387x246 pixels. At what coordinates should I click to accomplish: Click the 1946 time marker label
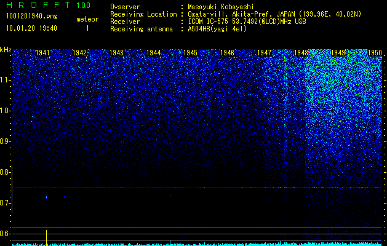(227, 52)
